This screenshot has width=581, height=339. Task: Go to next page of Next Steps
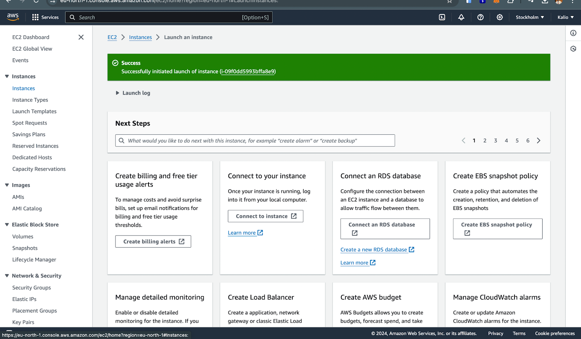539,141
